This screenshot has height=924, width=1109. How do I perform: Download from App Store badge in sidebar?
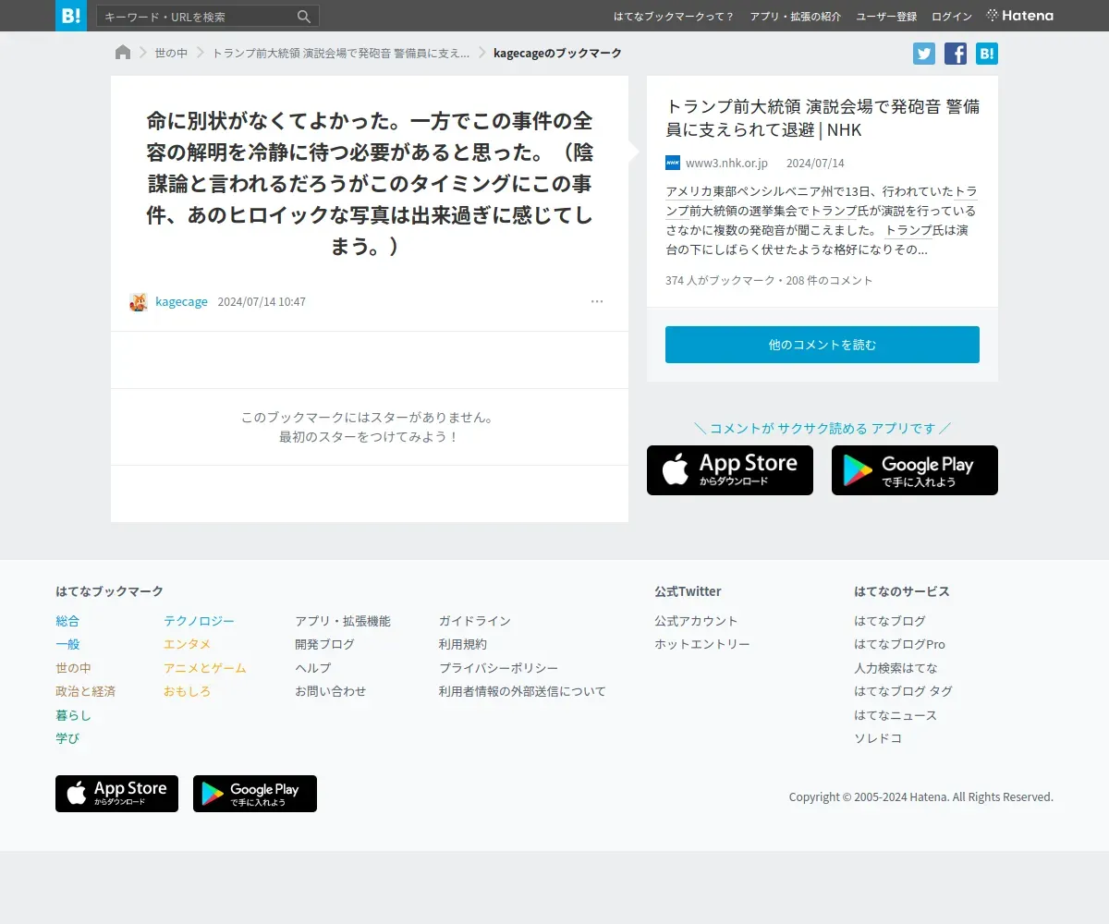(x=730, y=470)
